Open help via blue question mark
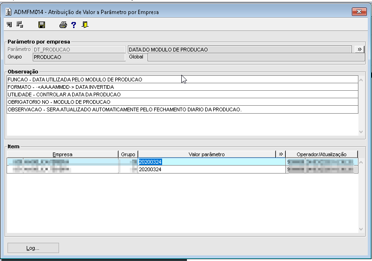Image resolution: width=372 pixels, height=261 pixels. tap(74, 25)
